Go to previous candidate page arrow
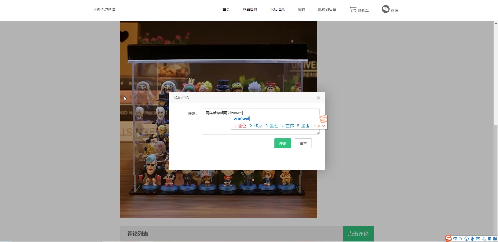Viewport: 498px width, 242px height. click(x=315, y=126)
